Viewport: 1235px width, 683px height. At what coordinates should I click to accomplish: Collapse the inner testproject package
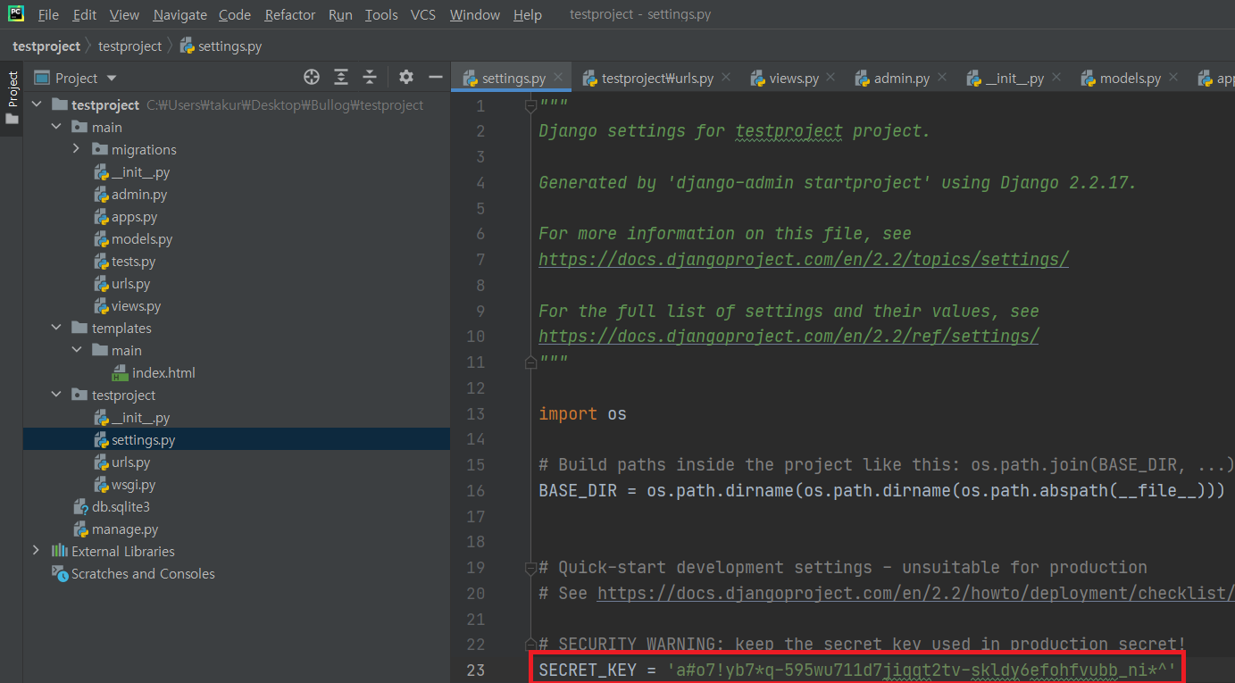pyautogui.click(x=57, y=396)
